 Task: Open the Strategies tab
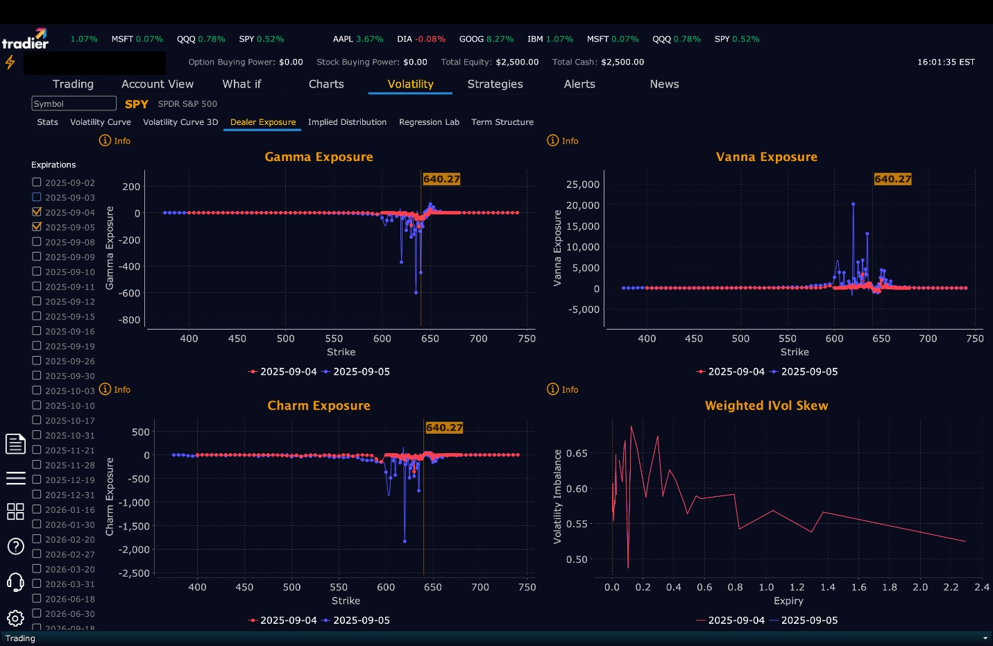pyautogui.click(x=495, y=84)
